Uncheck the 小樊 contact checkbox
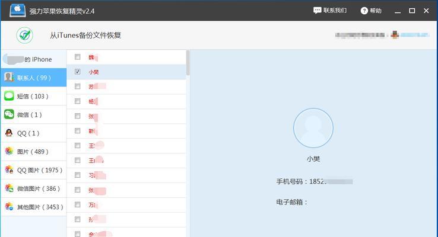The width and height of the screenshot is (438, 237). click(x=77, y=72)
